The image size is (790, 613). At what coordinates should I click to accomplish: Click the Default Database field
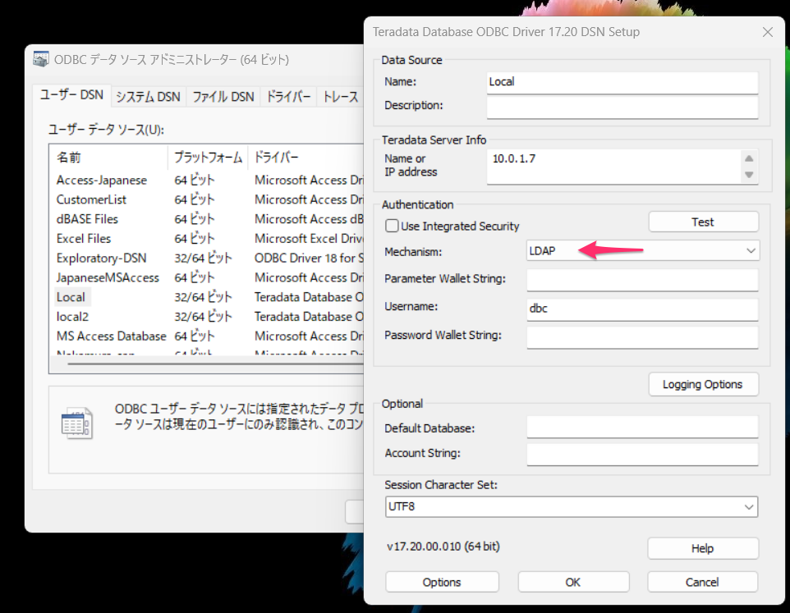(642, 428)
